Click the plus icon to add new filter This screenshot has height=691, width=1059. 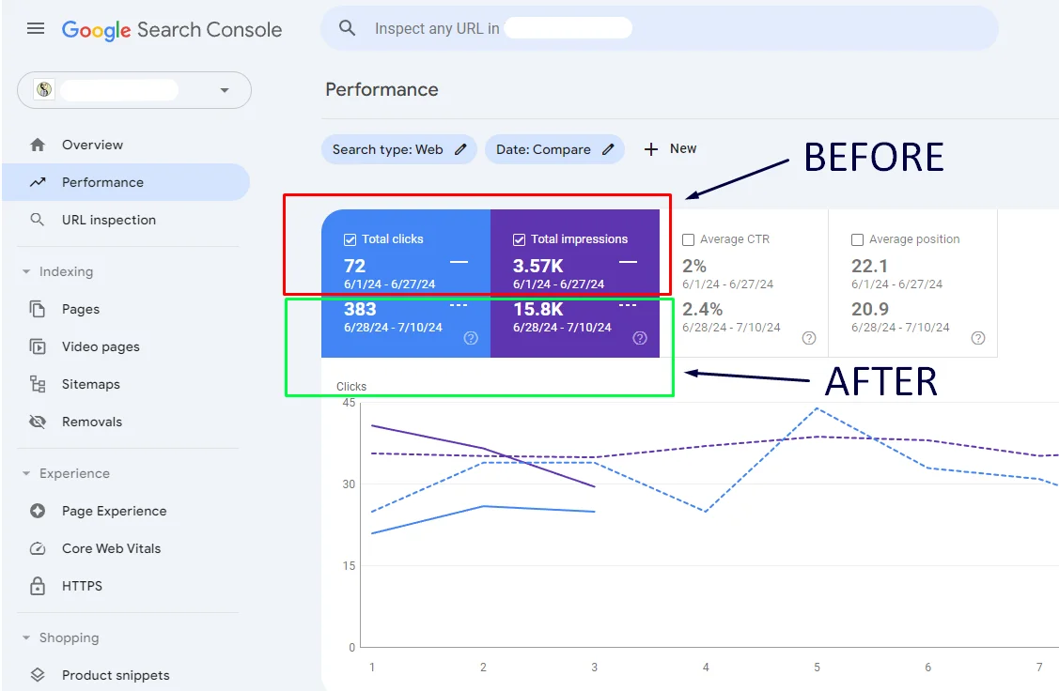pos(650,149)
